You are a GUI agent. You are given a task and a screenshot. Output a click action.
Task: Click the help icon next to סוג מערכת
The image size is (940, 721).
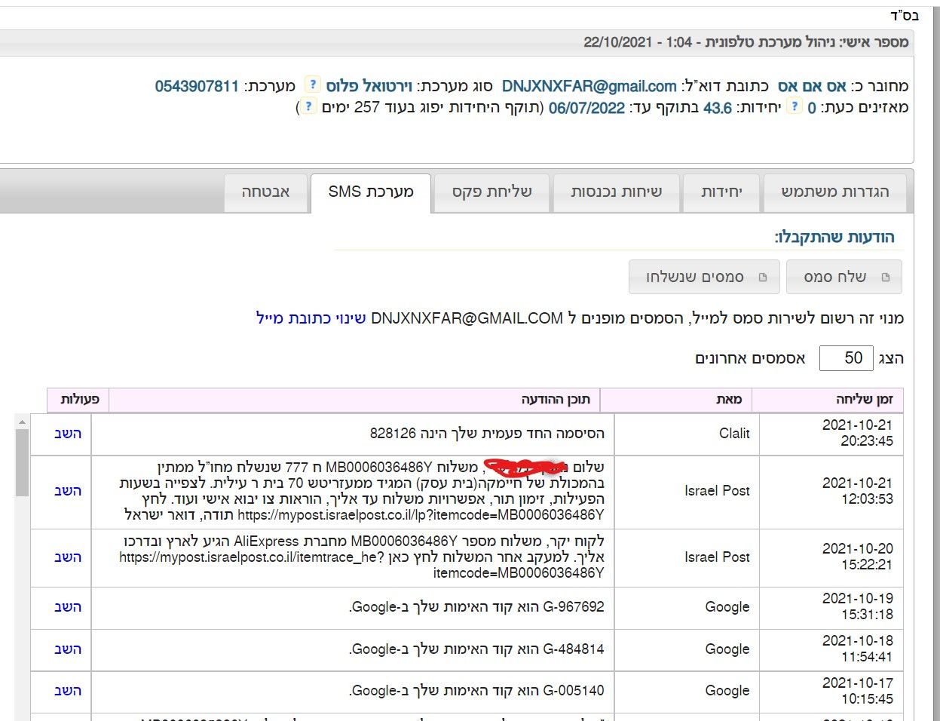click(312, 84)
